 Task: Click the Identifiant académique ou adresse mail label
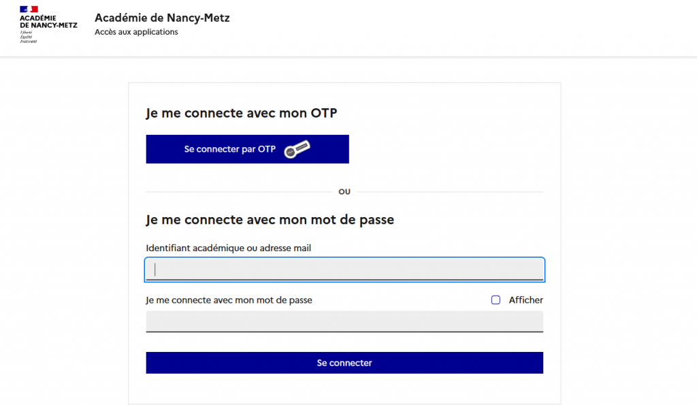point(228,248)
